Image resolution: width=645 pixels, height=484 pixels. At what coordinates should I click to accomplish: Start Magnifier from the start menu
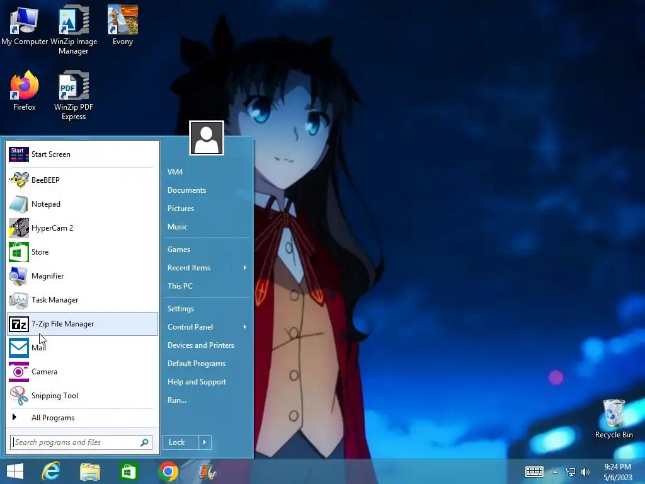tap(83, 276)
